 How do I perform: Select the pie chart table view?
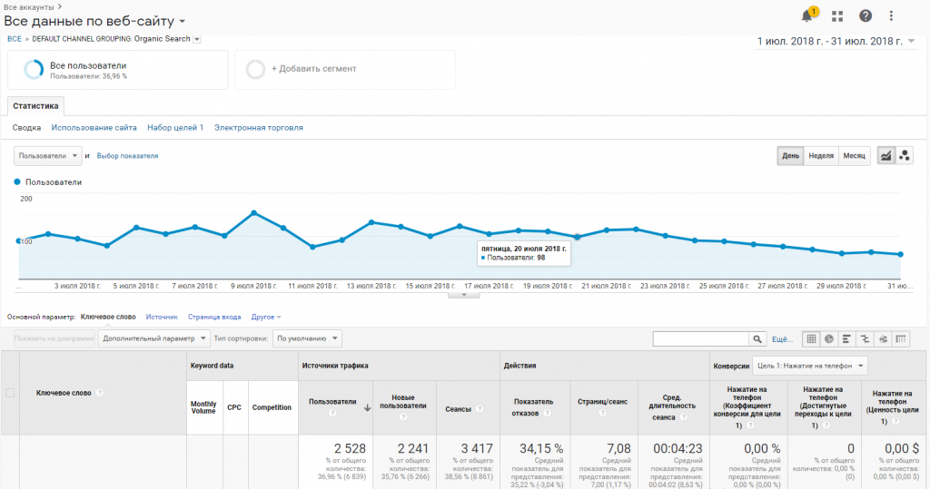click(x=829, y=339)
